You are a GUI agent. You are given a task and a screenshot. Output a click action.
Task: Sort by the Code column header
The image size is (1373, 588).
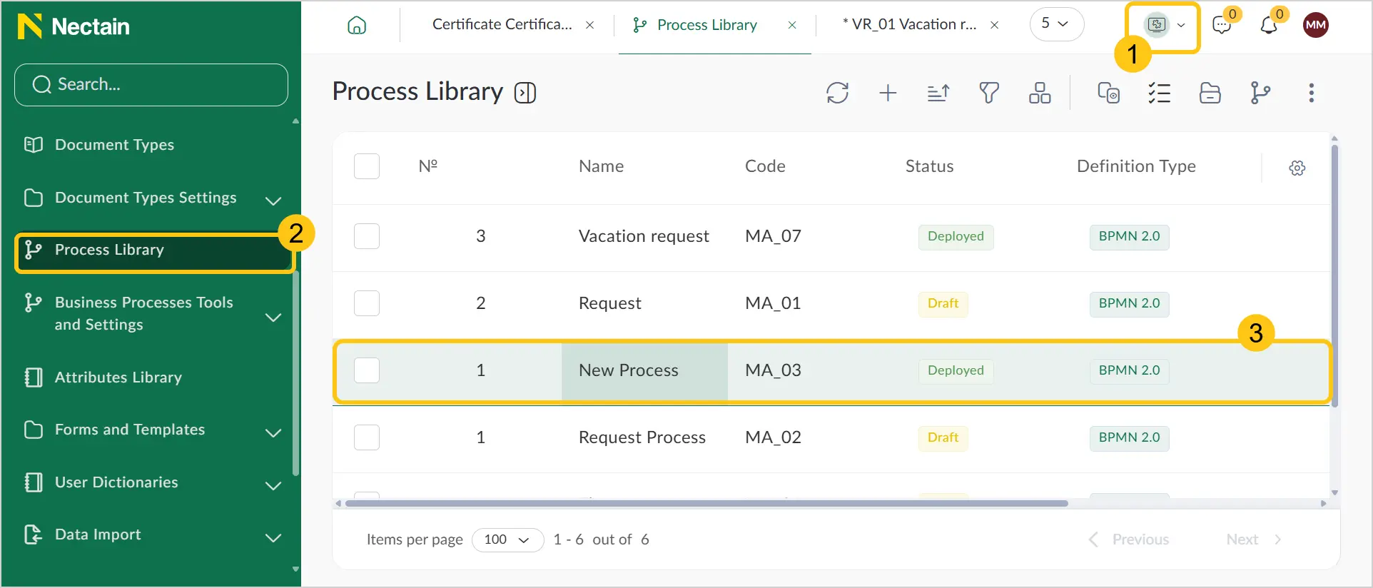pos(765,166)
